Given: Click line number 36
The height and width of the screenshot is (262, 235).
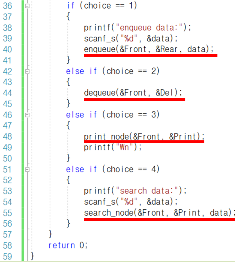Looking at the screenshot, I should pyautogui.click(x=7, y=6).
